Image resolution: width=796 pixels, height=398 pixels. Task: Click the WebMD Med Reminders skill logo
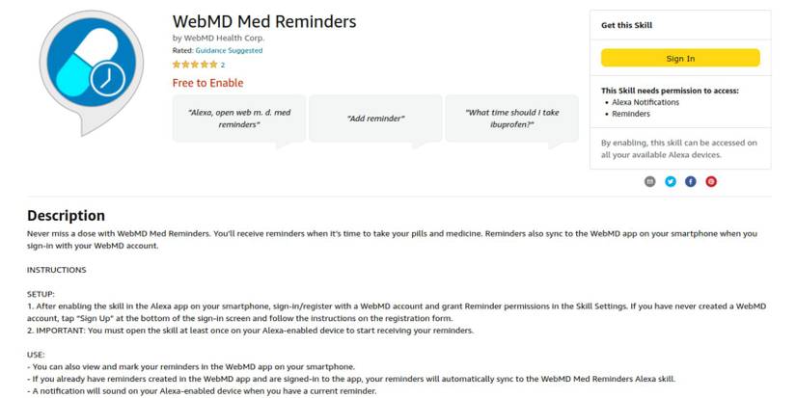(90, 73)
